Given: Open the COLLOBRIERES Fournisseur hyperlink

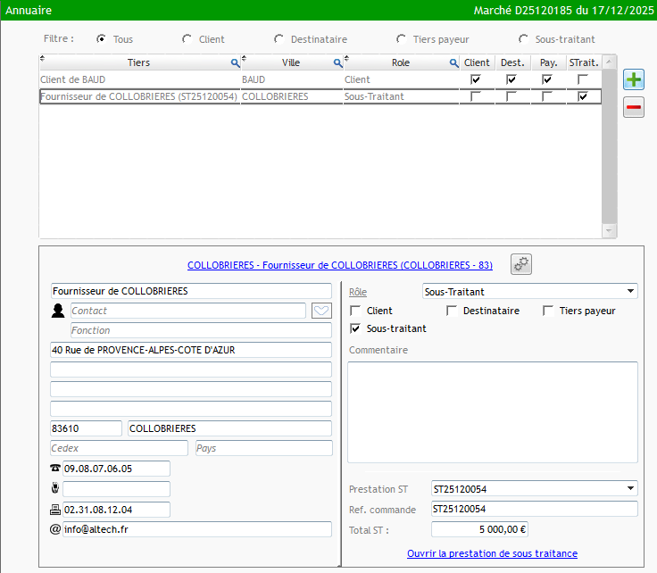Looking at the screenshot, I should (x=339, y=265).
